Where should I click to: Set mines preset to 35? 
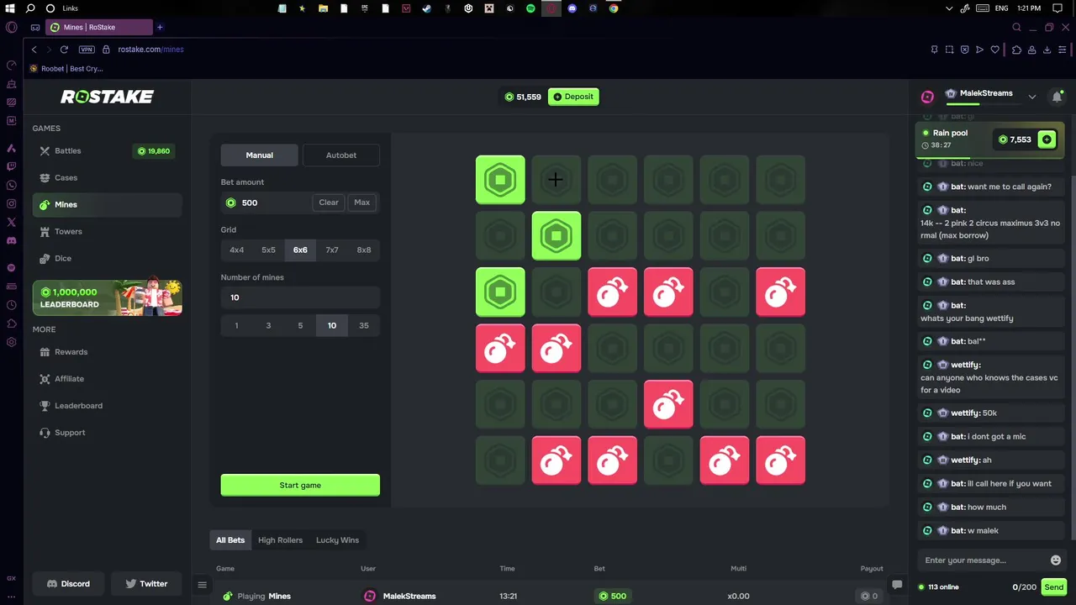point(364,326)
